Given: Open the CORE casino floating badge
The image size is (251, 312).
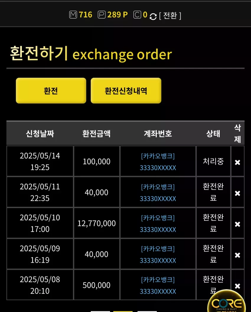Looking at the screenshot, I should [226, 301].
